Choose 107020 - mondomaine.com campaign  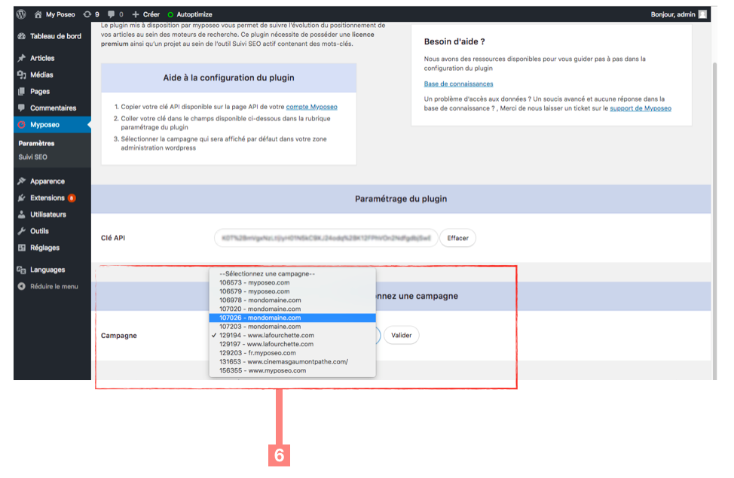pyautogui.click(x=292, y=309)
